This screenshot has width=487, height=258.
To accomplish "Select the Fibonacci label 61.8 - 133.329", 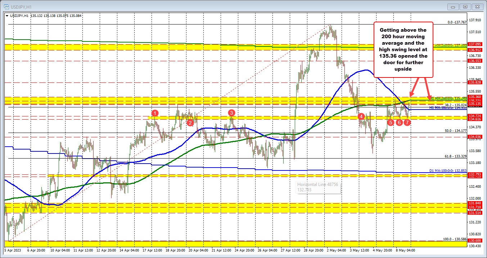I will click(456, 156).
